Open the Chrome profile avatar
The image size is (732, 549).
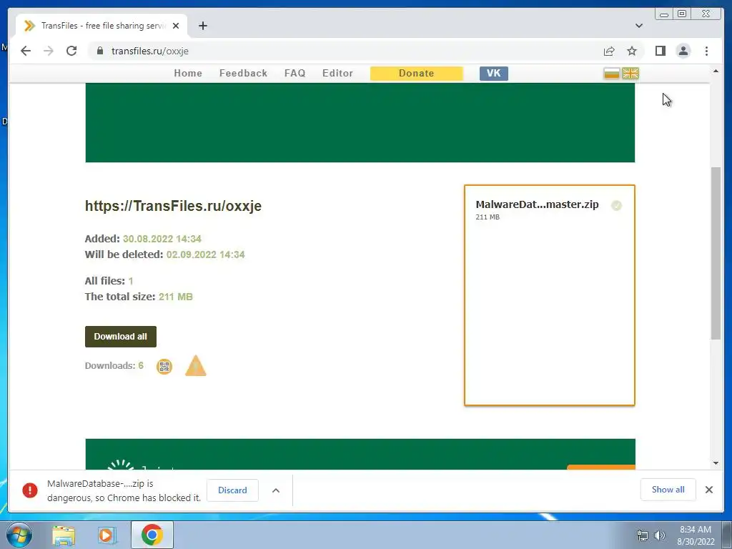683,51
